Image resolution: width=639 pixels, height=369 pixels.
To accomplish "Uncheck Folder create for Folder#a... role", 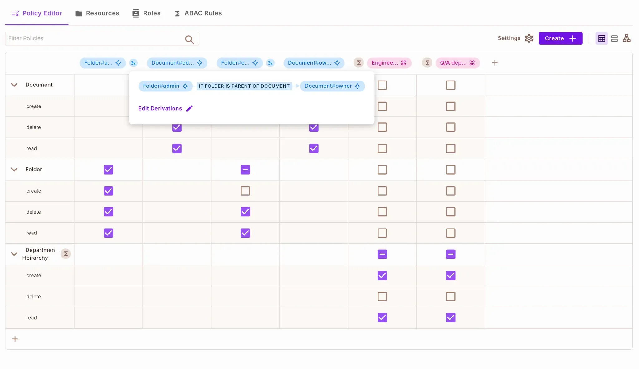I will (x=108, y=191).
